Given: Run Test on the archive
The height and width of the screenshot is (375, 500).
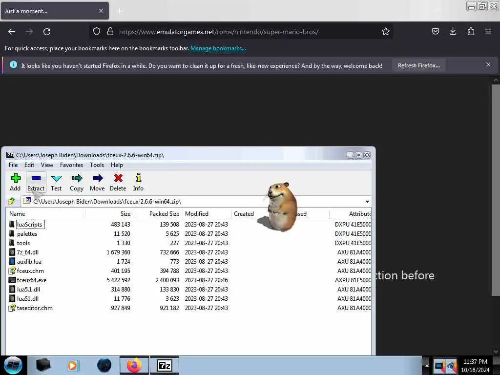Looking at the screenshot, I should click(56, 182).
